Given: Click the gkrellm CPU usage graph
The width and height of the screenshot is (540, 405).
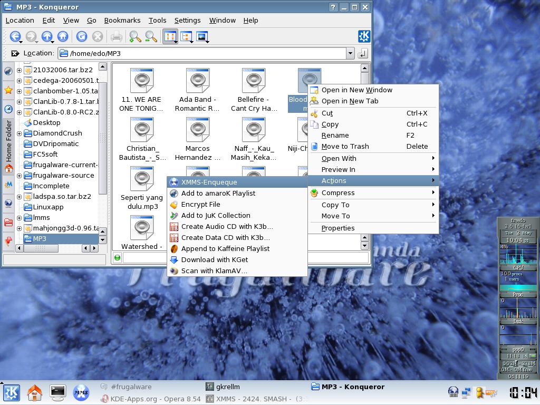Looking at the screenshot, I should tap(518, 254).
